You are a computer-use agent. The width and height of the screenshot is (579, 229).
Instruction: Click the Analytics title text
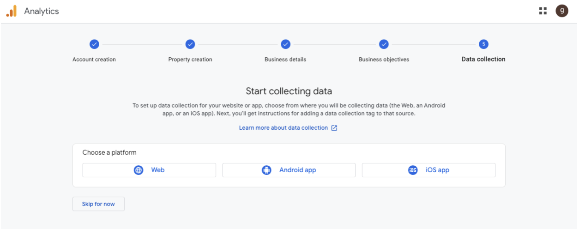coord(42,11)
